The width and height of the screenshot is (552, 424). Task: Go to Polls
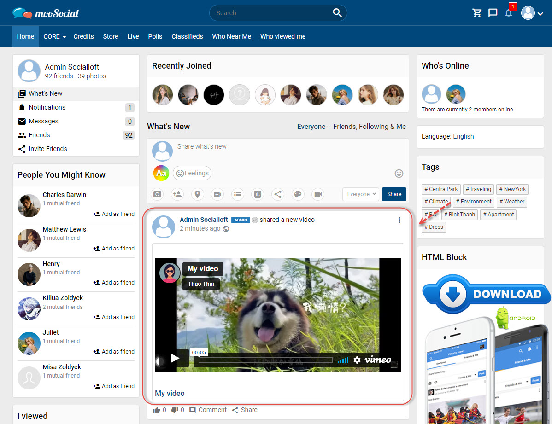click(155, 36)
